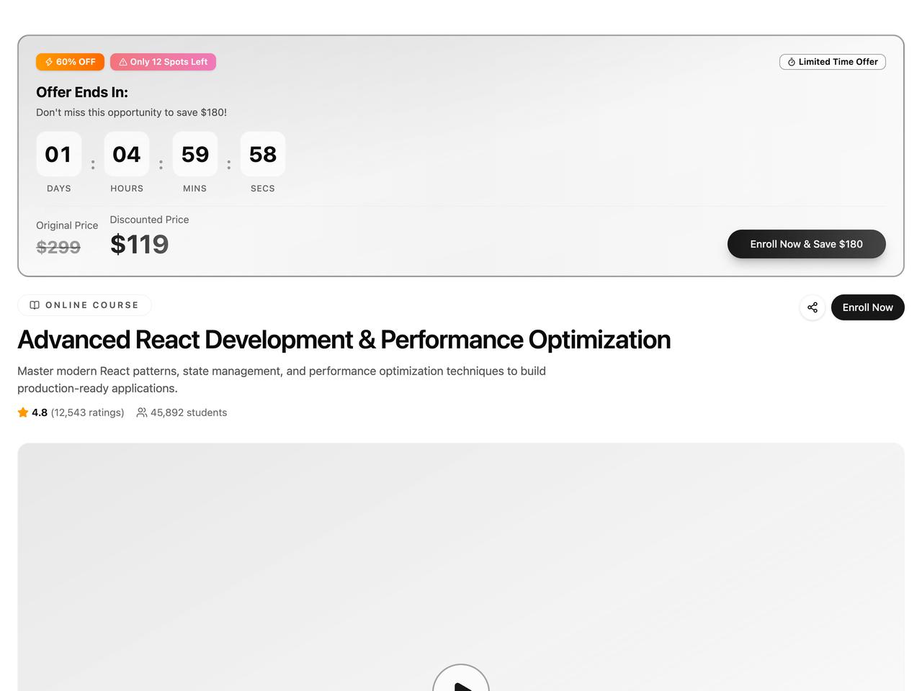Image resolution: width=922 pixels, height=691 pixels.
Task: Click the stopwatch icon in Limited Time Offer
Action: [792, 62]
